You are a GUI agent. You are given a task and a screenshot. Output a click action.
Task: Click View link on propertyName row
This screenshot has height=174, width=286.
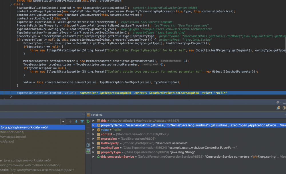(283, 125)
